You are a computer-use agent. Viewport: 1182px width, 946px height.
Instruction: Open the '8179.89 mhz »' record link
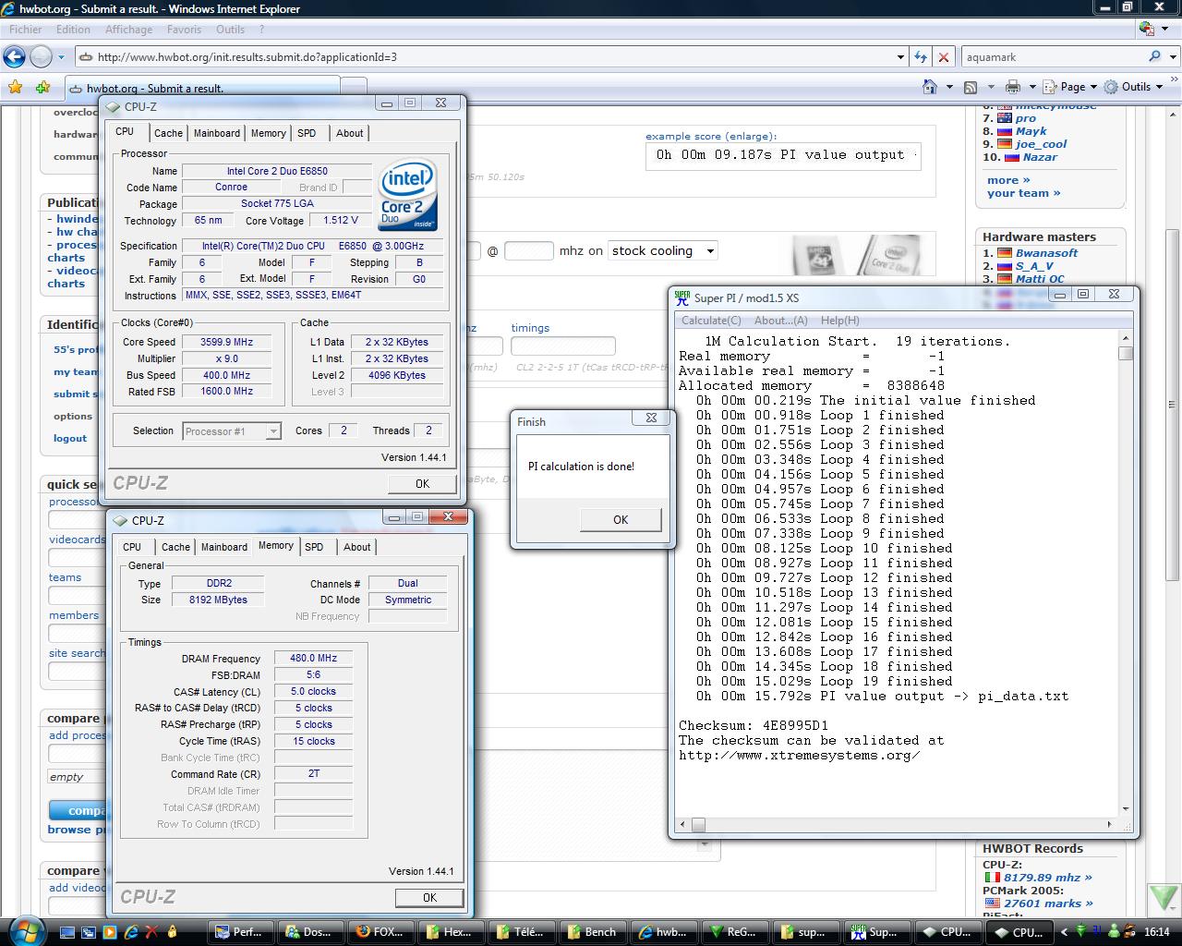(1047, 878)
